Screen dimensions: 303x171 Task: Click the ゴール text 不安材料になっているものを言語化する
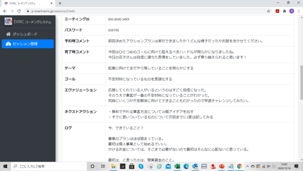(140, 79)
